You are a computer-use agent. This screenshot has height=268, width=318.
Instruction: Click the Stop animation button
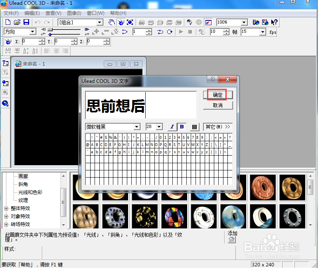190,32
